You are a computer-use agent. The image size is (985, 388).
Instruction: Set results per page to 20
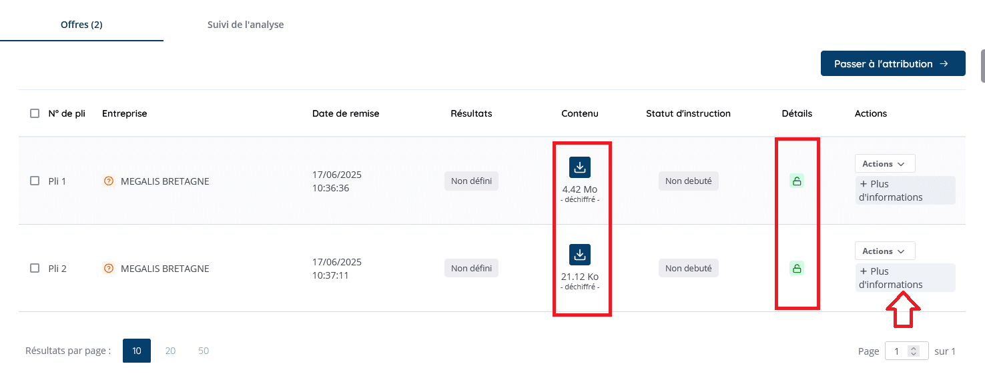click(x=170, y=351)
